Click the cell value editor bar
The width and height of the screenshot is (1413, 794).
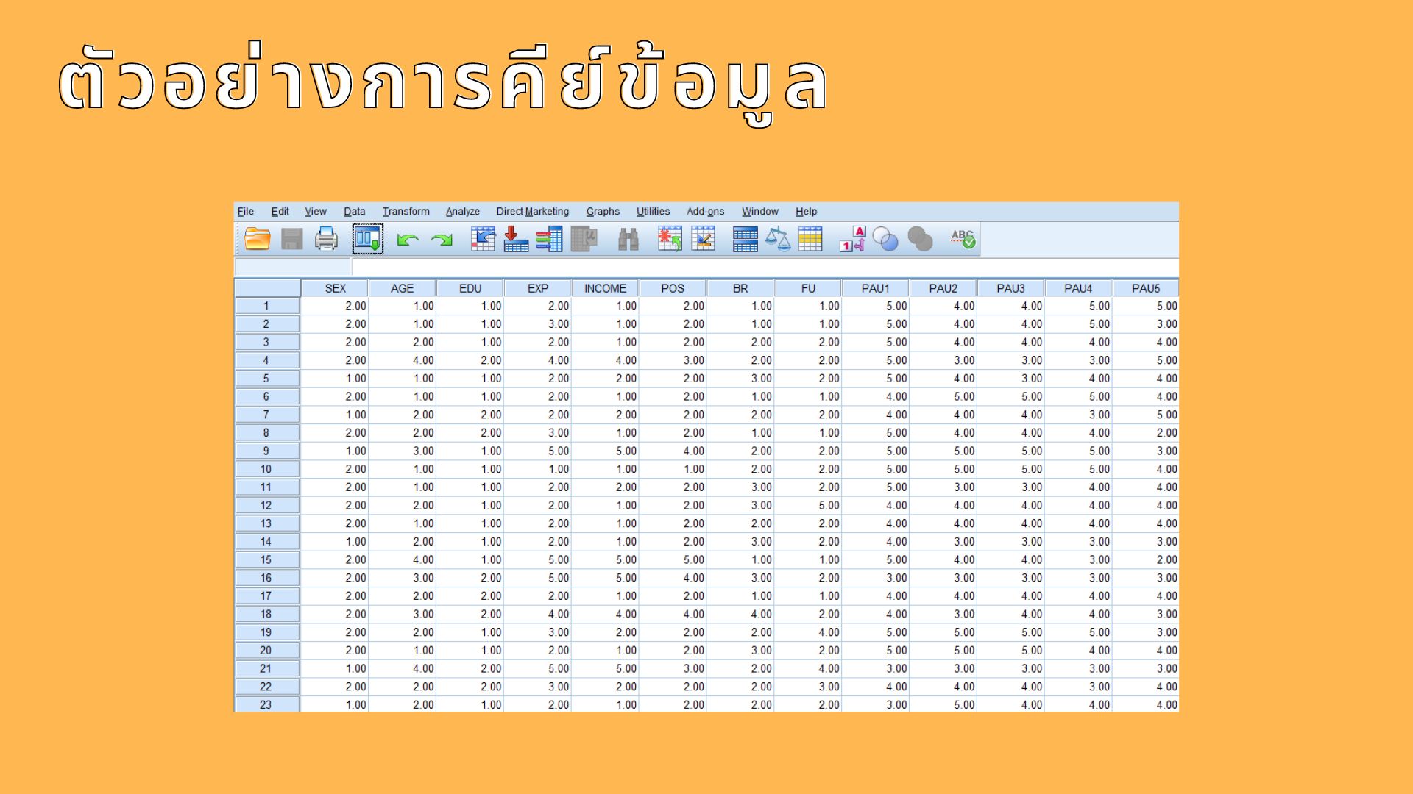click(x=765, y=267)
